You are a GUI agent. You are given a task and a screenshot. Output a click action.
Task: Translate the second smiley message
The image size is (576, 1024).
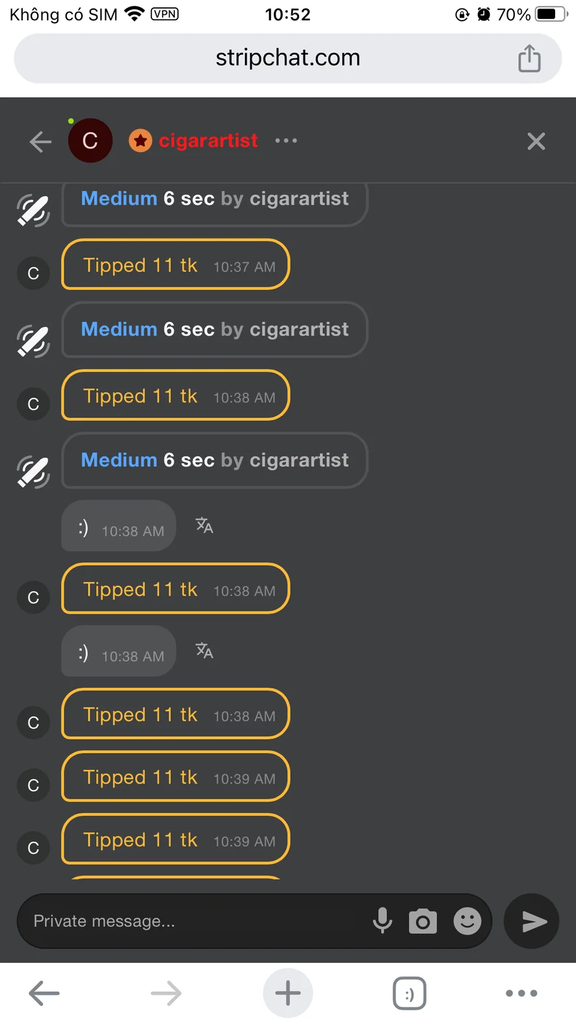tap(204, 651)
